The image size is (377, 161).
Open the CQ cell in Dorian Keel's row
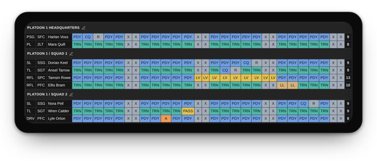click(246, 63)
